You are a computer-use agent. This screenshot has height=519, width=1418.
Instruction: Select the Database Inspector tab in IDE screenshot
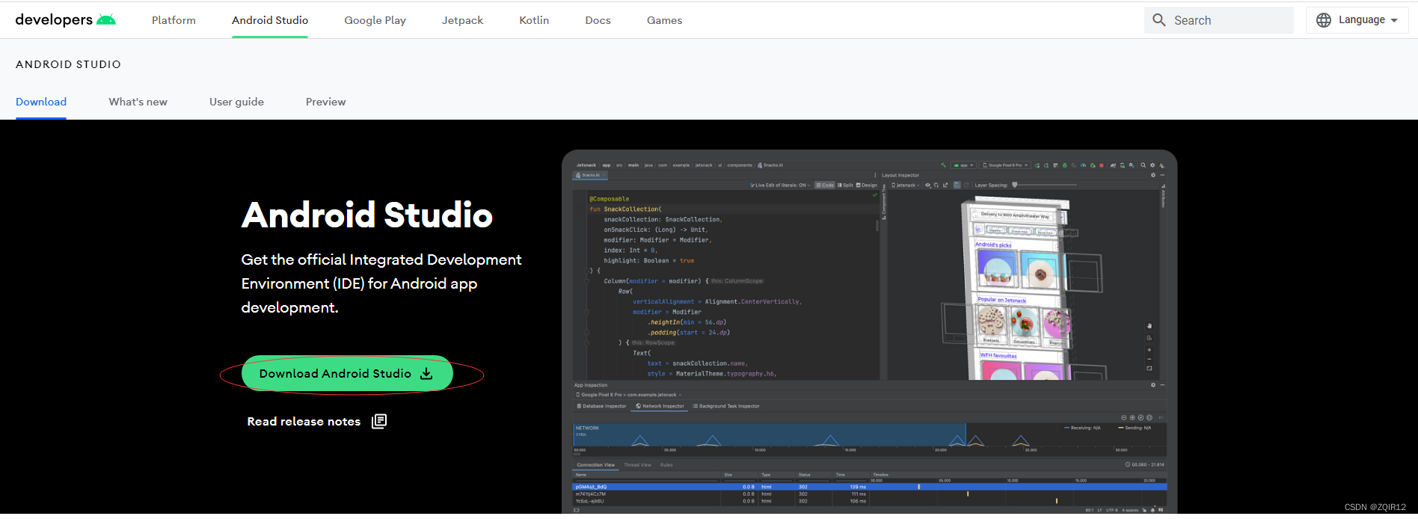601,406
